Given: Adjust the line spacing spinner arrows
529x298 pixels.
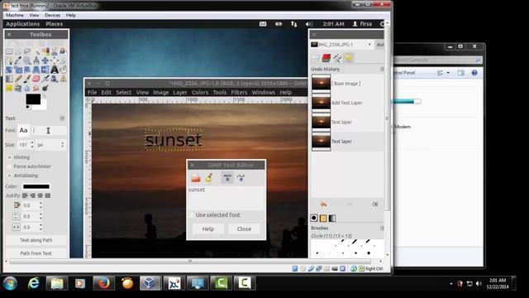Looking at the screenshot, I should [x=41, y=216].
